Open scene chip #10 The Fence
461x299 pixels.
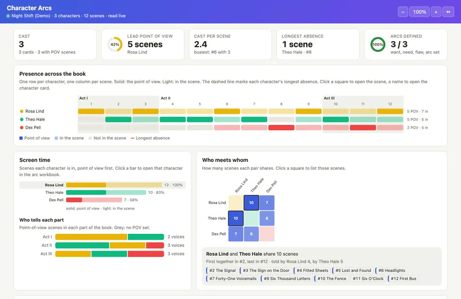point(331,279)
